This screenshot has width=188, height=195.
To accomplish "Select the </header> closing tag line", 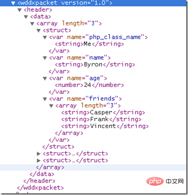I will (39, 181).
